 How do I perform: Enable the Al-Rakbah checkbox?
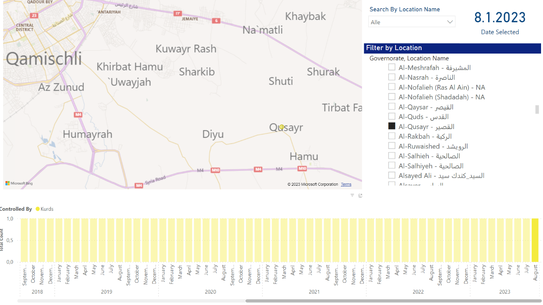(392, 136)
